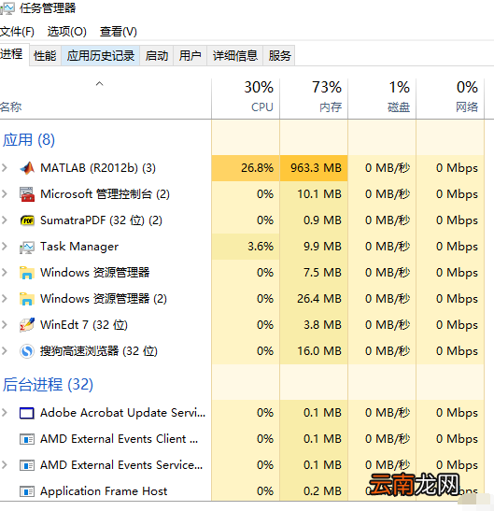Select the SumatraPDF (32 位) (2) row name
Screen dimensions: 494x511
101,220
